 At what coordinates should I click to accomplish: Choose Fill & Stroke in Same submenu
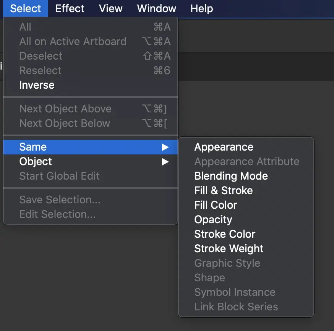[x=224, y=190]
